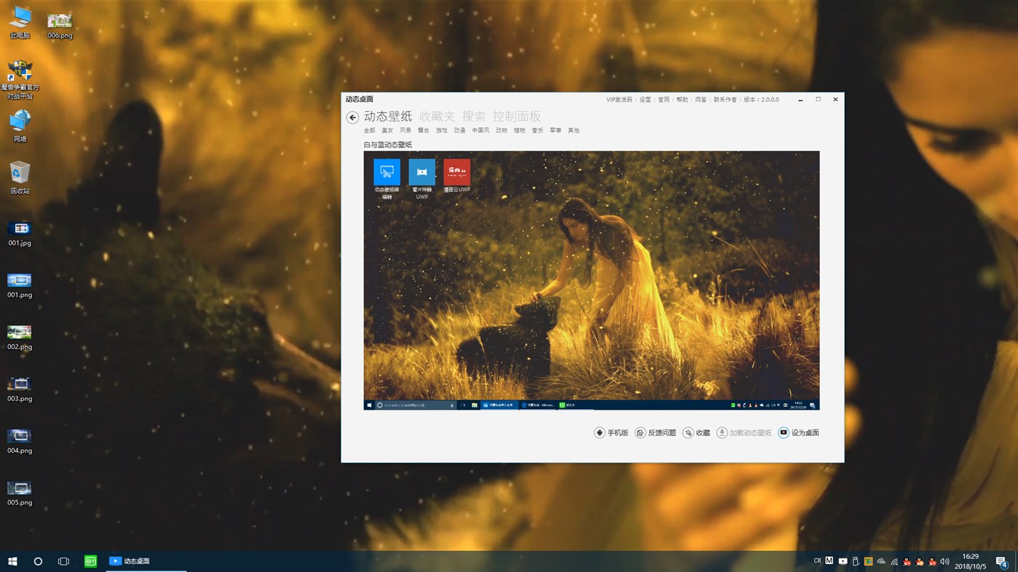Click the 动态桌面 taskbar icon
This screenshot has width=1018, height=572.
coord(130,560)
